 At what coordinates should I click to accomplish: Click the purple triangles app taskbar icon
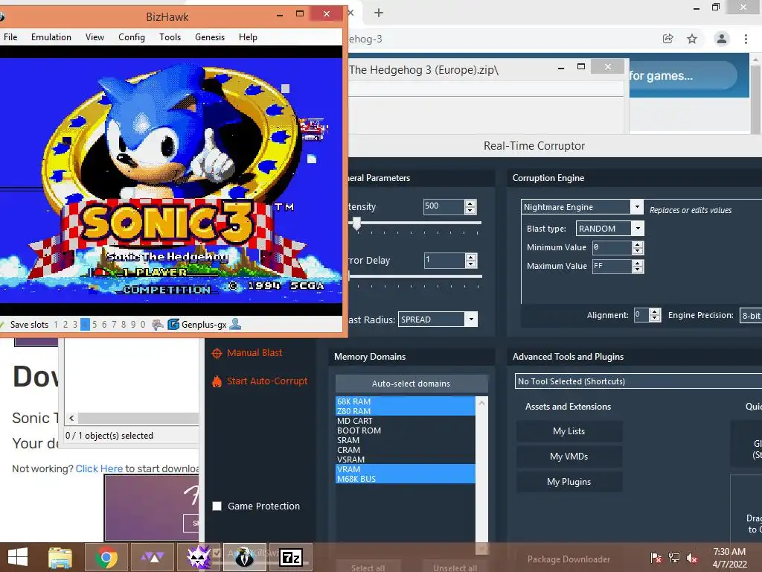pyautogui.click(x=153, y=557)
